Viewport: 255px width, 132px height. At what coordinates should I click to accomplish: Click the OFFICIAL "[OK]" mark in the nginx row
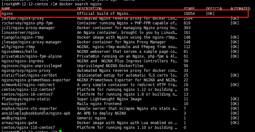(x=210, y=14)
